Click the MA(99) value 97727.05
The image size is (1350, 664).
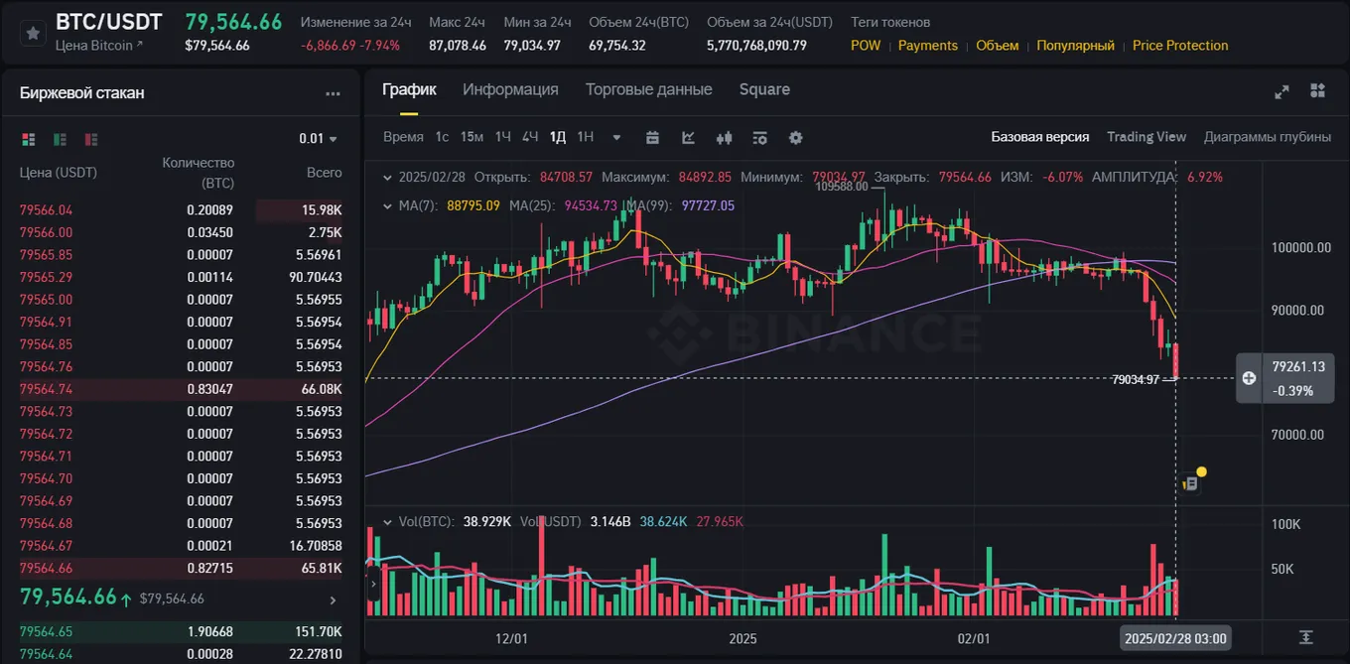[708, 205]
